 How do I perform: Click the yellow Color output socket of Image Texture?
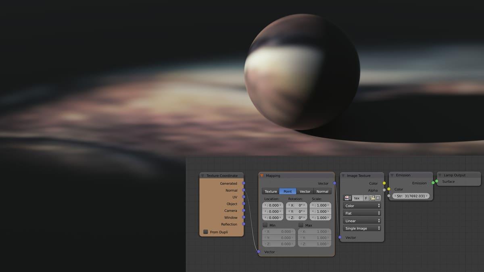pos(384,183)
